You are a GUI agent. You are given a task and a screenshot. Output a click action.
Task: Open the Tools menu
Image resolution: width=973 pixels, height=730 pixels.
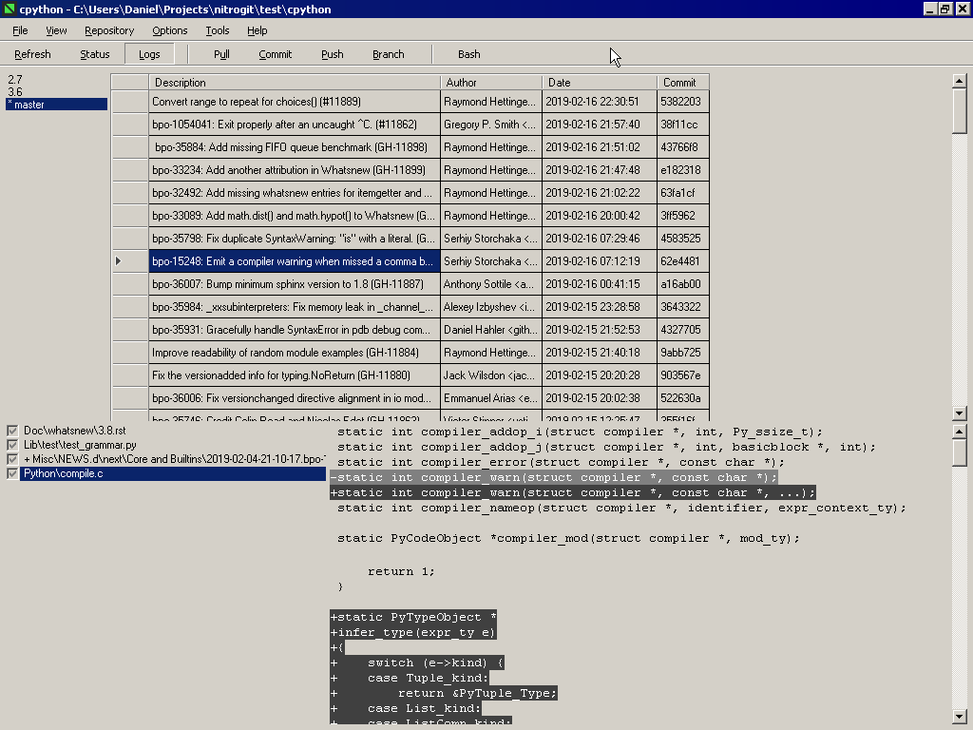[218, 30]
